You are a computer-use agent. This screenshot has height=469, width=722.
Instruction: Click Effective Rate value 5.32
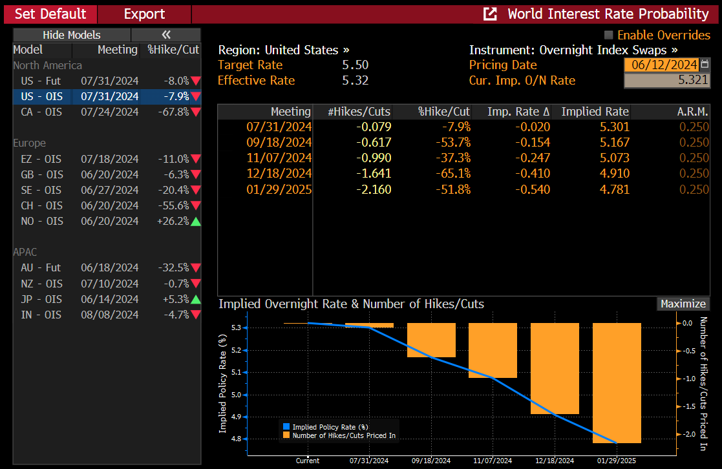[355, 81]
